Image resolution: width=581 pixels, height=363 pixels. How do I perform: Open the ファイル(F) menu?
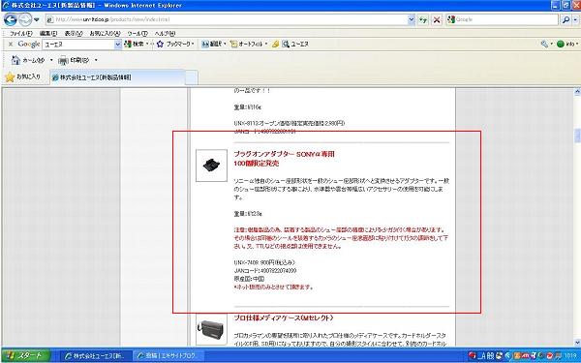pos(20,33)
